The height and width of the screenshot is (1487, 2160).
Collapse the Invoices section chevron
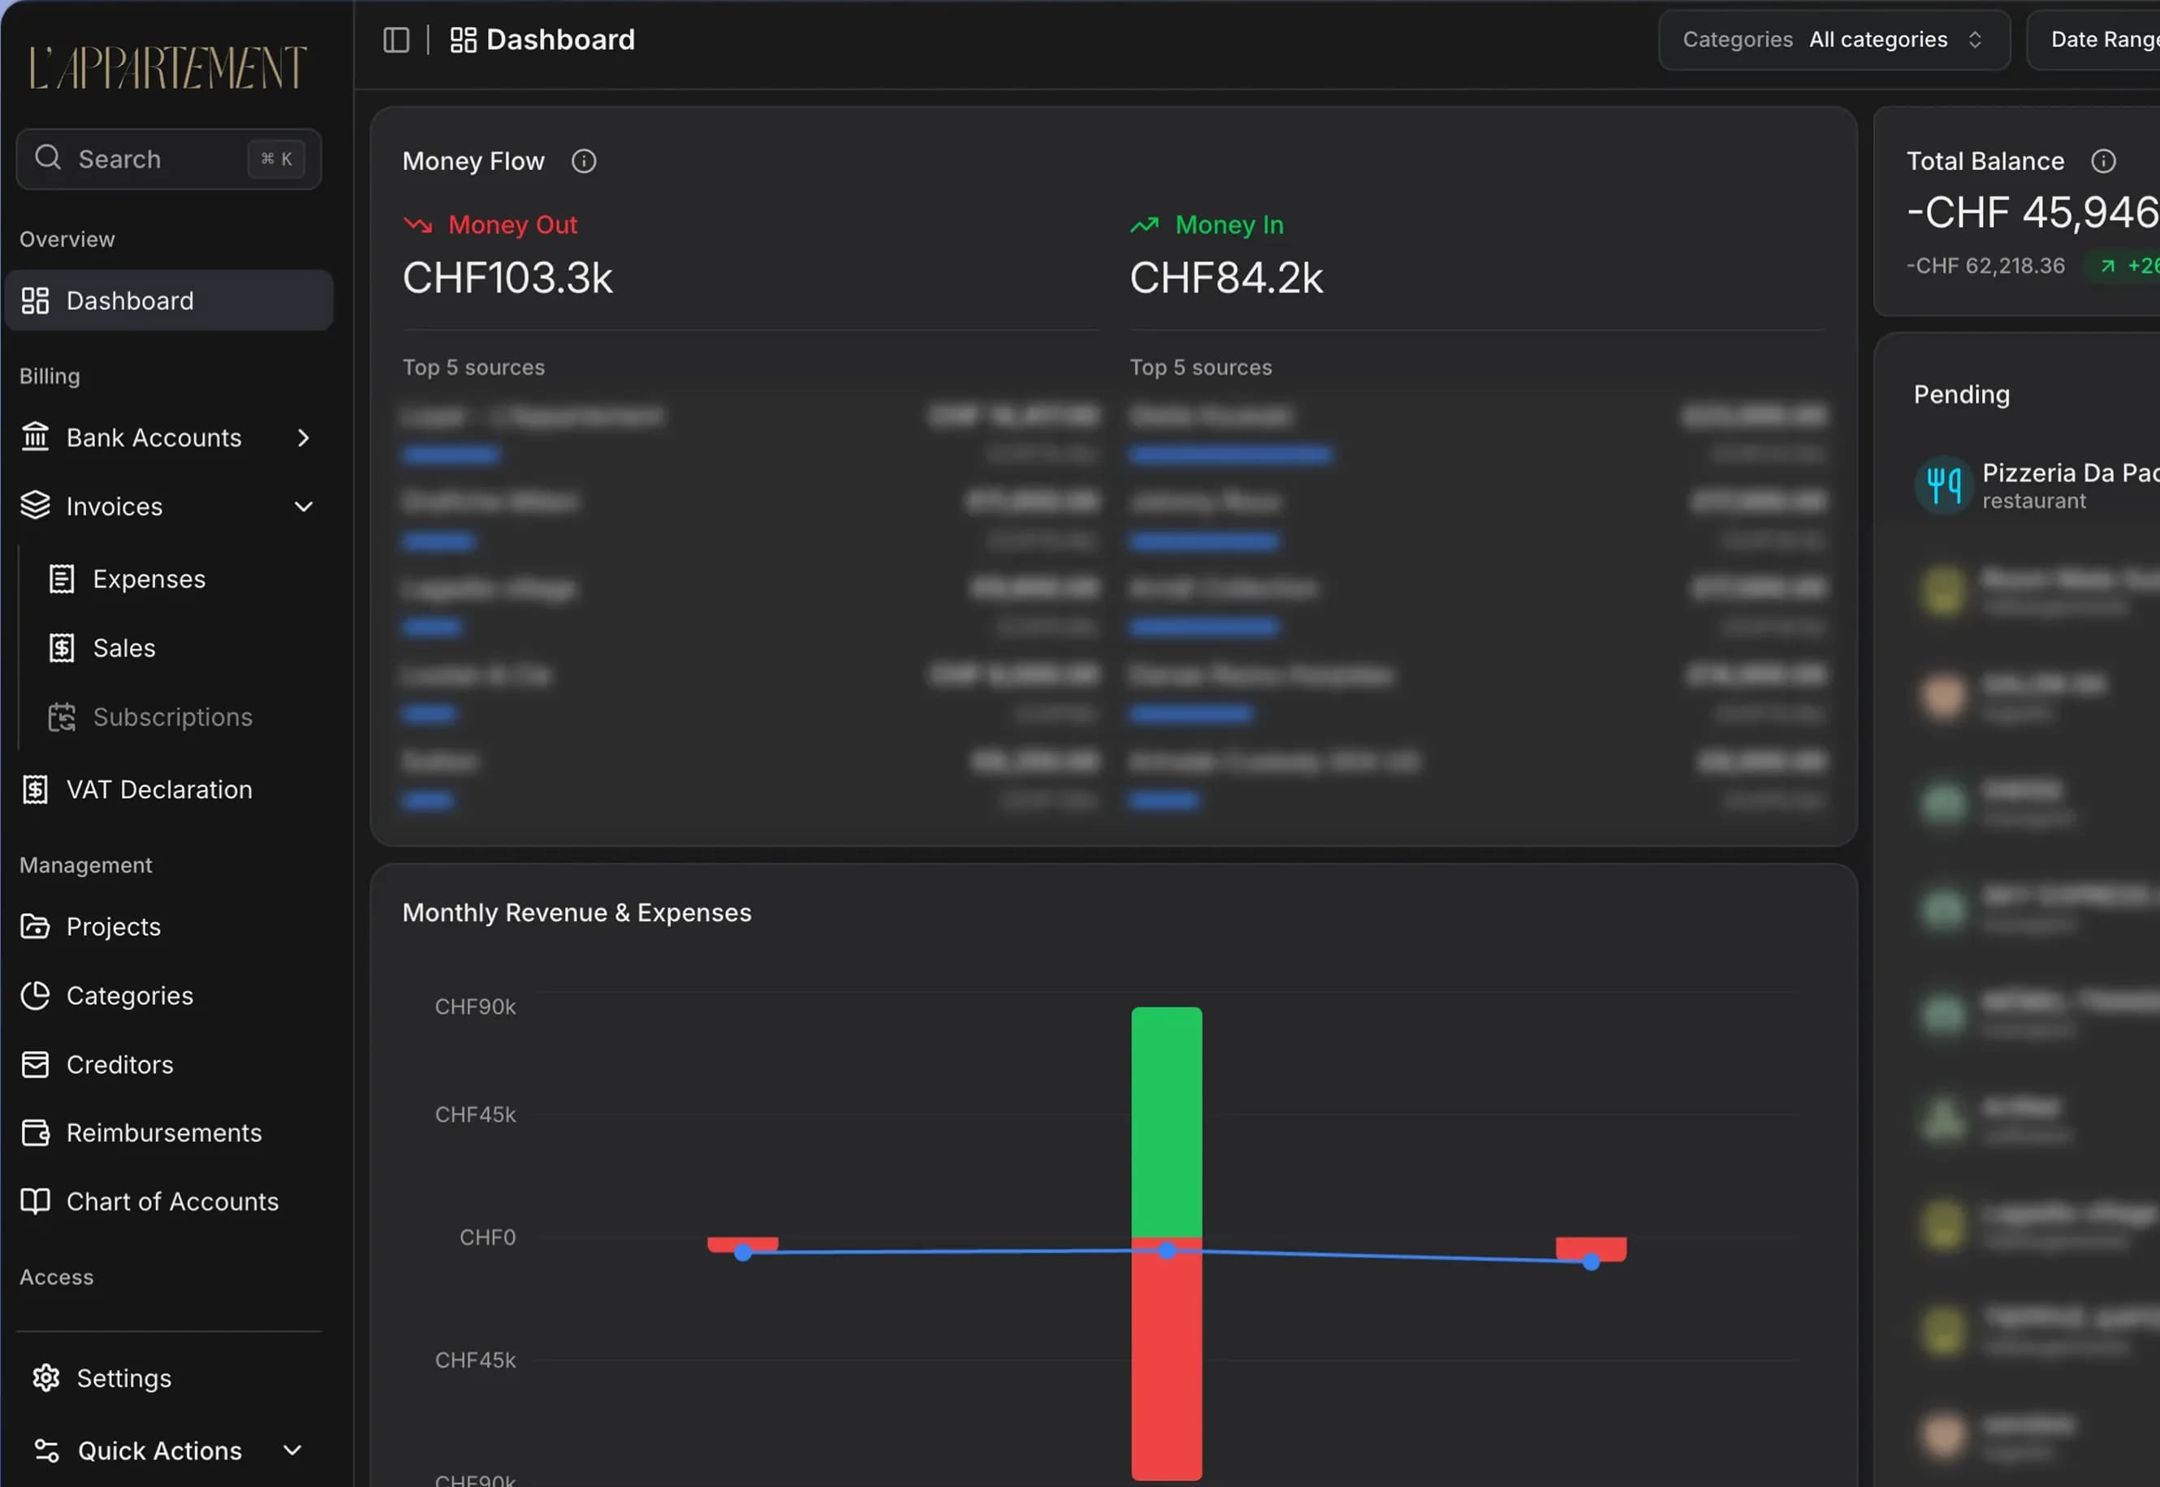click(x=303, y=506)
